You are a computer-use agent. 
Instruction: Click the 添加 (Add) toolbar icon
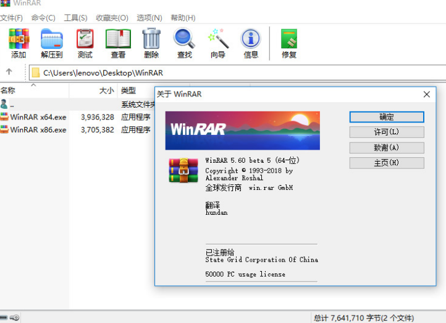(x=19, y=43)
